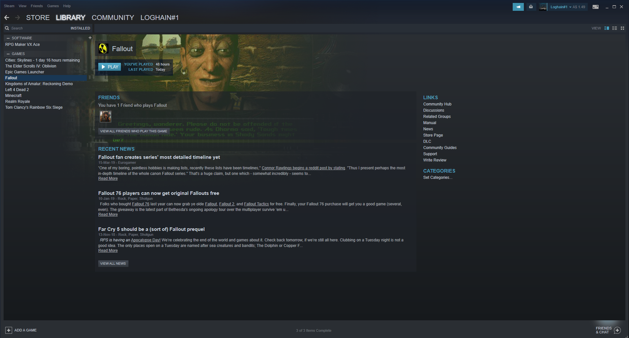Open the Friends menu
The width and height of the screenshot is (629, 338).
(37, 6)
